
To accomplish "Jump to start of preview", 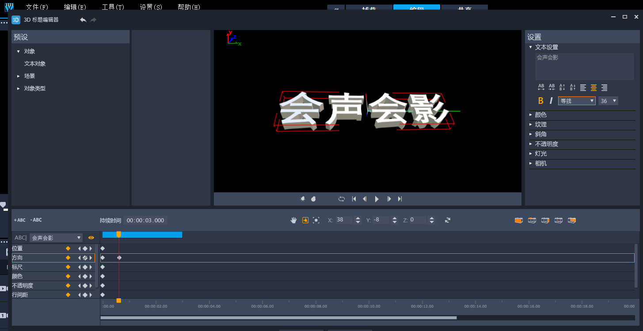I will [354, 199].
